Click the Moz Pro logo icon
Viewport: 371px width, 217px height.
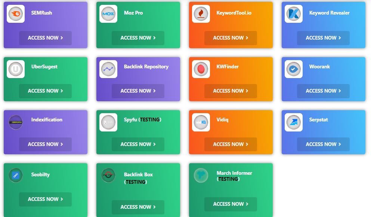click(x=108, y=14)
